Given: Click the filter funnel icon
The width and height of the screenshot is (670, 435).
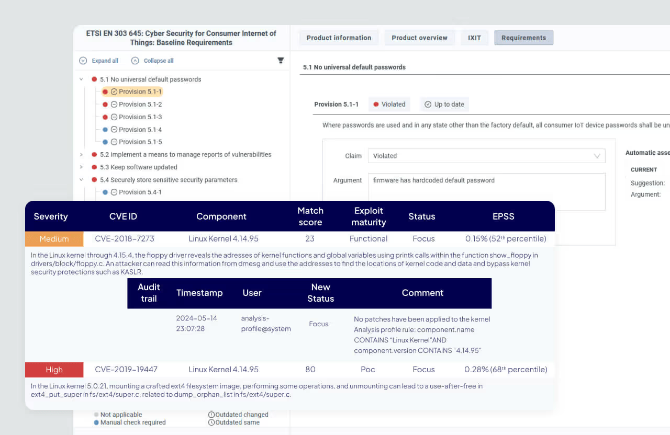Looking at the screenshot, I should click(281, 61).
